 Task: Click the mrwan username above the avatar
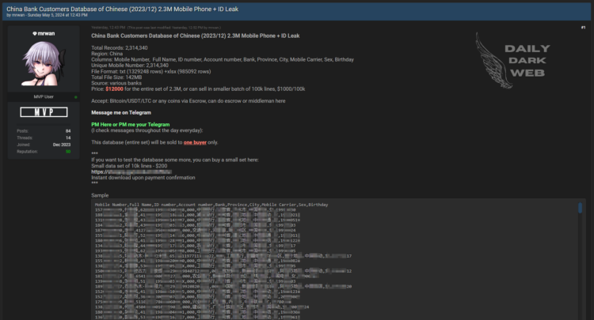click(46, 34)
